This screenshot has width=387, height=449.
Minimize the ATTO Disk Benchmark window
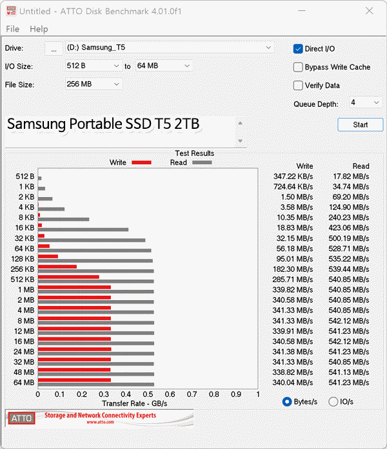point(302,11)
